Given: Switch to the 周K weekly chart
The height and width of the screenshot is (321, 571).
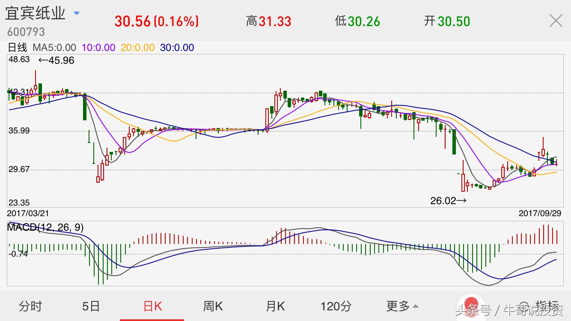Looking at the screenshot, I should [213, 306].
